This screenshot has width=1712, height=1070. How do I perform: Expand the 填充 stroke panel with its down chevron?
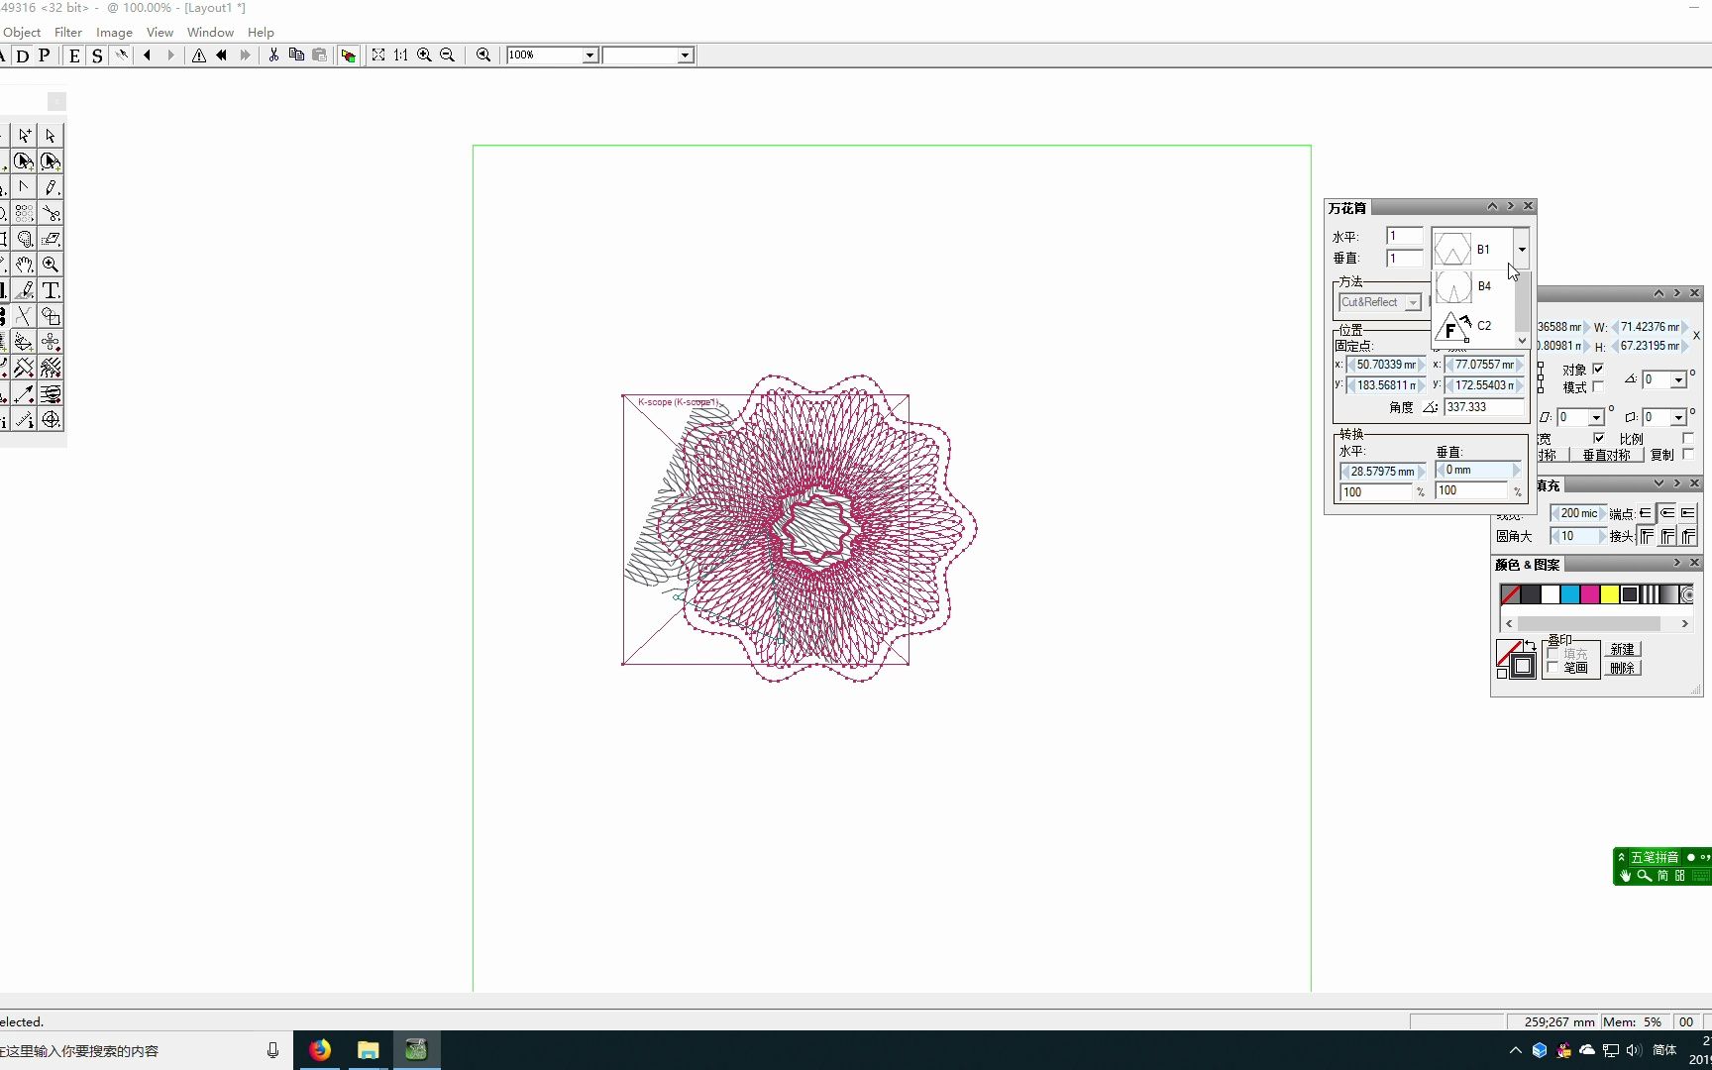(1658, 483)
